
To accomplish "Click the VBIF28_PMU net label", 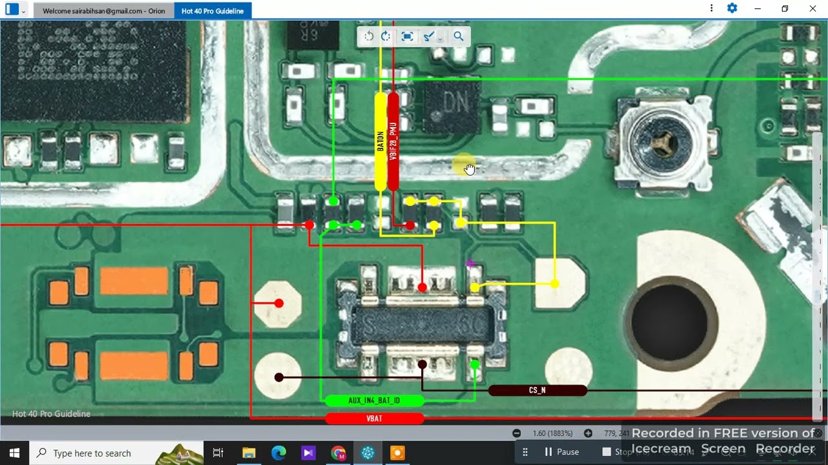I will pyautogui.click(x=393, y=141).
